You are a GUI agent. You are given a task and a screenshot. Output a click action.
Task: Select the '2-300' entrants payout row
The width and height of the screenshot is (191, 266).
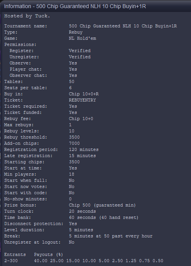[84, 261]
